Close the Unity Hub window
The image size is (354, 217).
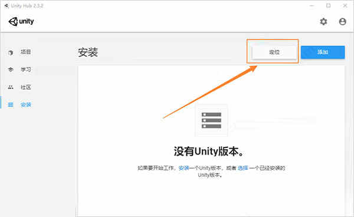coord(345,6)
